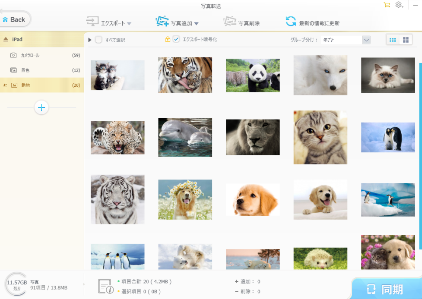The width and height of the screenshot is (422, 299).
Task: Click the 11.57GB storage remaining indicator
Action: point(17,284)
